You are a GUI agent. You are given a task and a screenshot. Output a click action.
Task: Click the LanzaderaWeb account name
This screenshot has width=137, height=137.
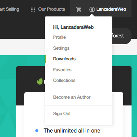(x=111, y=9)
